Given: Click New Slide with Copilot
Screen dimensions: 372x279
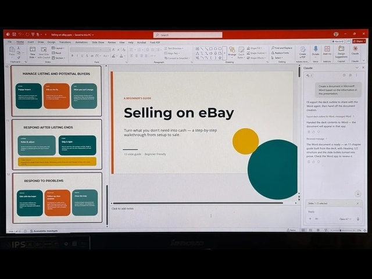Looking at the screenshot, I should [44, 52].
